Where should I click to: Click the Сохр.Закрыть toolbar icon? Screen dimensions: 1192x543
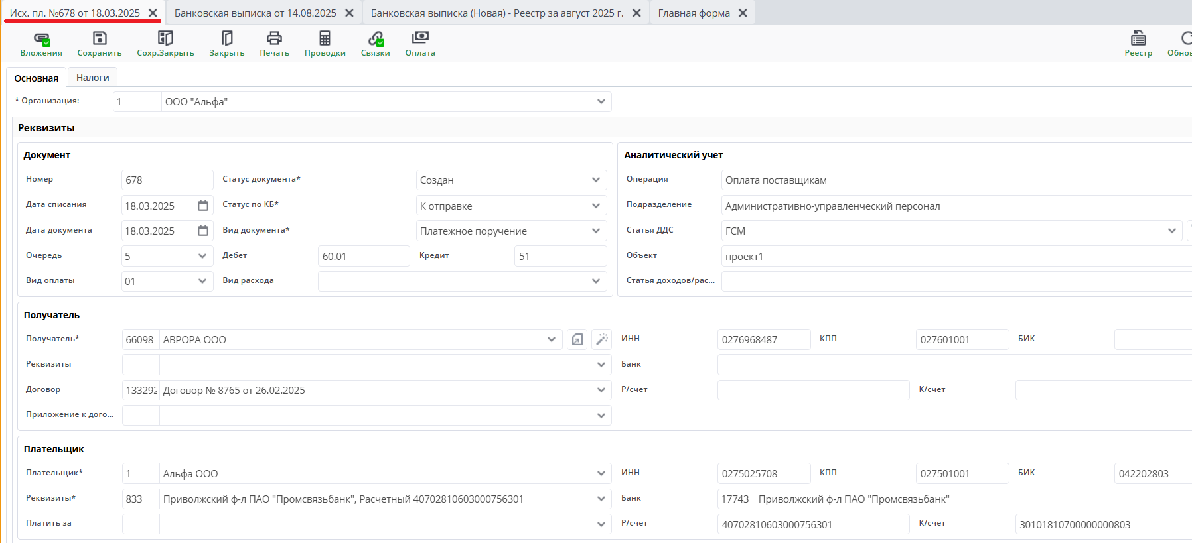(x=165, y=39)
